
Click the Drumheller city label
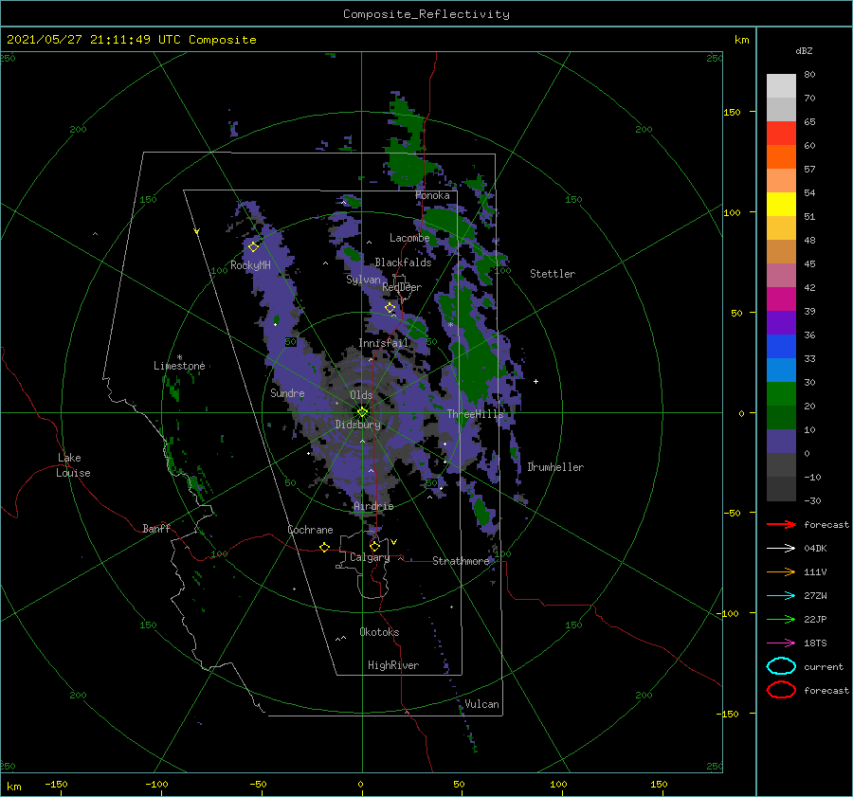point(555,467)
